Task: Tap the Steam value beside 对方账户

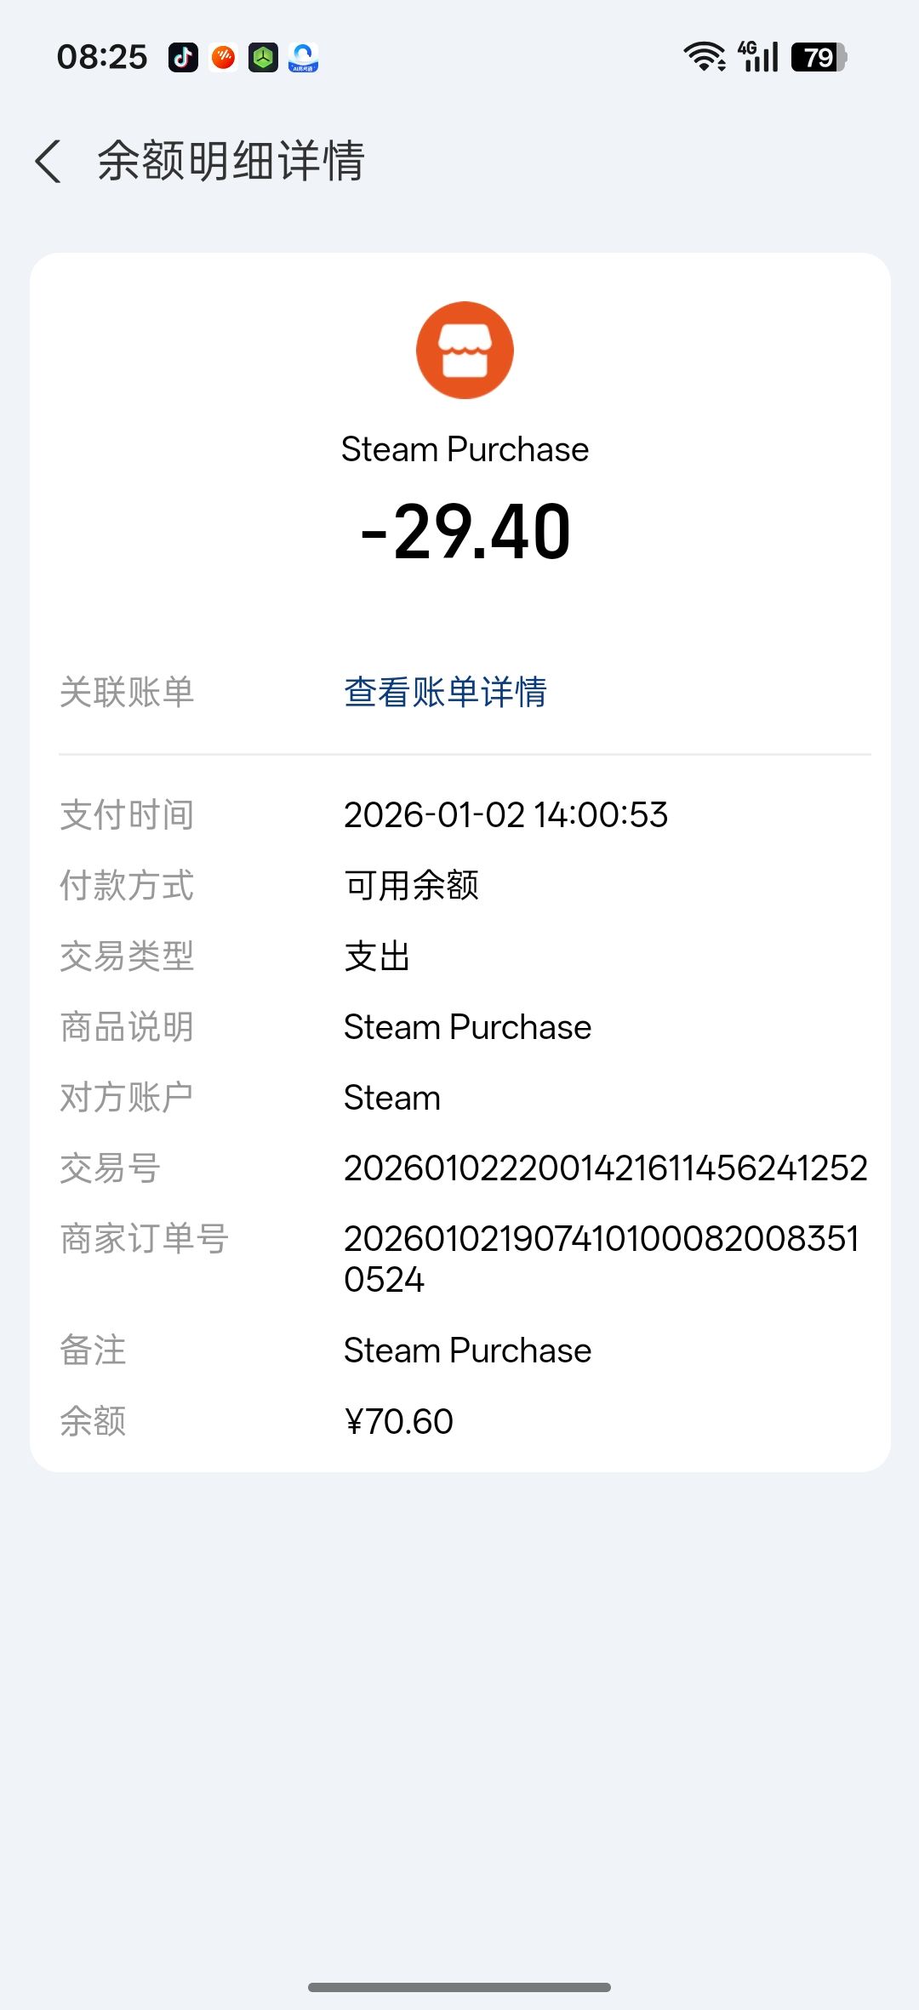Action: pos(391,1098)
